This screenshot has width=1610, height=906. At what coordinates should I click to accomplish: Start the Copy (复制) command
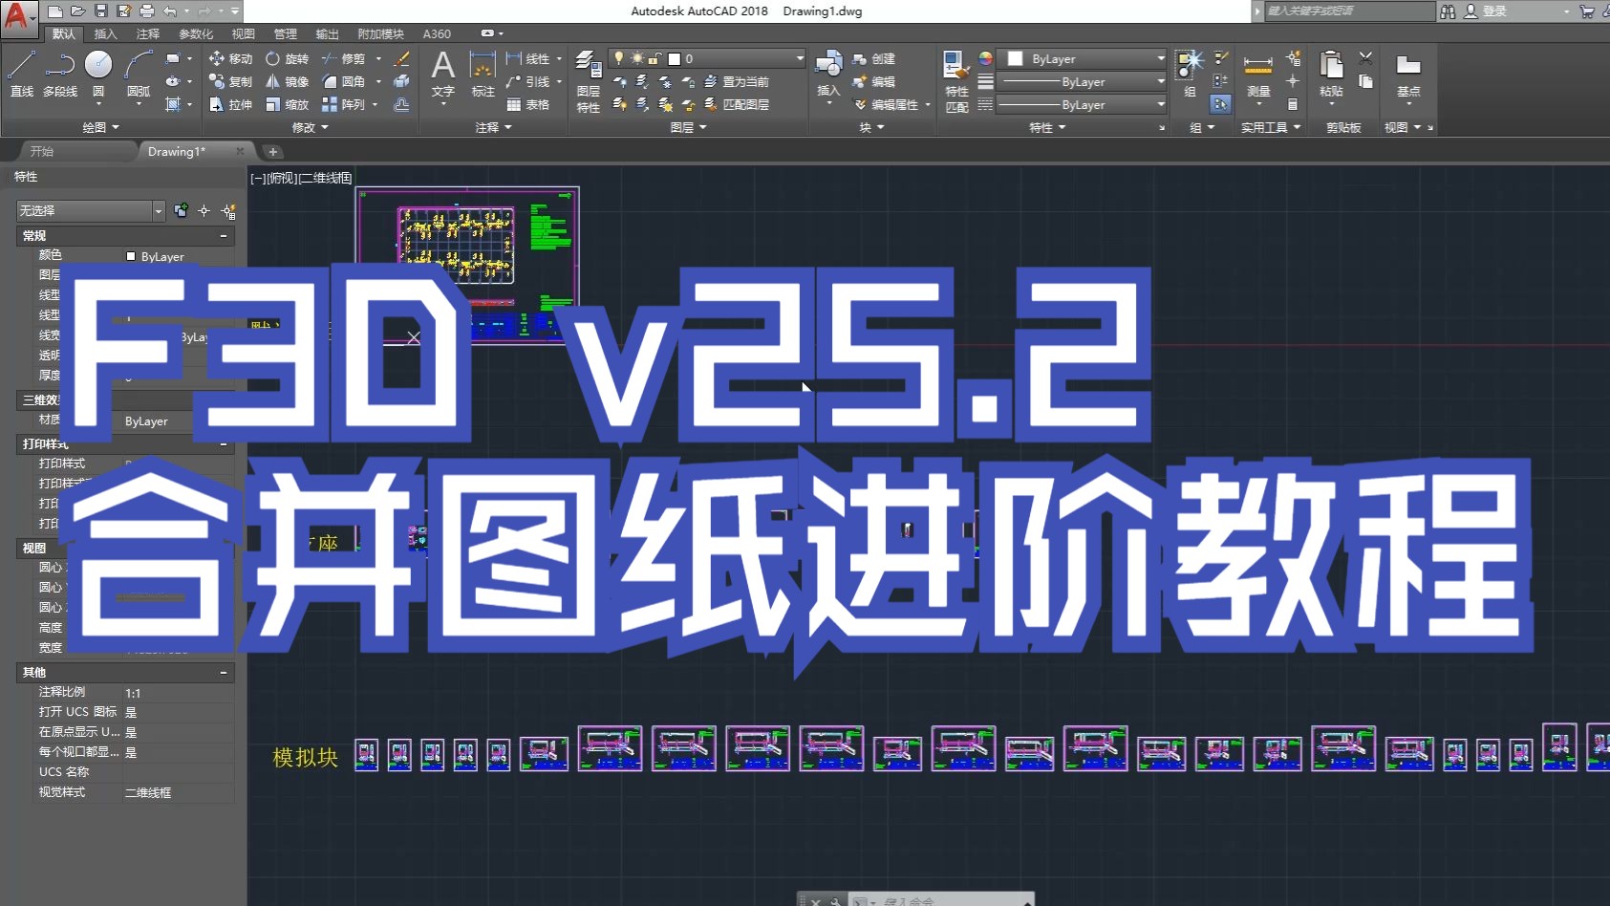[230, 81]
